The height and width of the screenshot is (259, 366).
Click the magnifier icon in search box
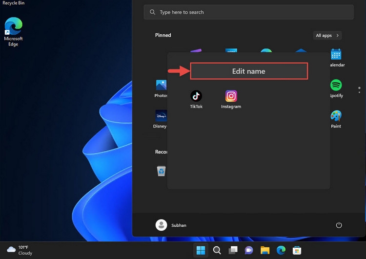click(x=152, y=12)
